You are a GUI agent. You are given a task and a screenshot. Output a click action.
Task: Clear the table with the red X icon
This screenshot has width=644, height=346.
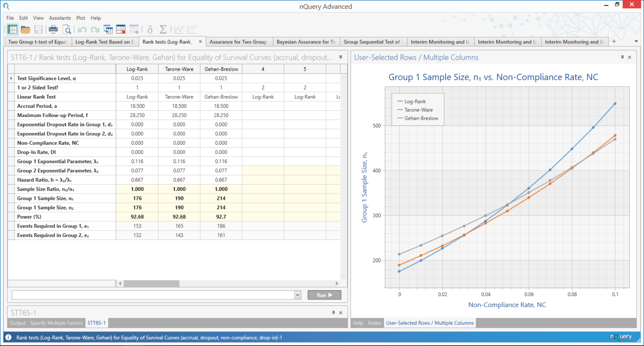point(121,30)
